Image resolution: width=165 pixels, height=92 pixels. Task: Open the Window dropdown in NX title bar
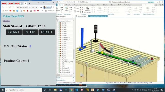click(87, 2)
